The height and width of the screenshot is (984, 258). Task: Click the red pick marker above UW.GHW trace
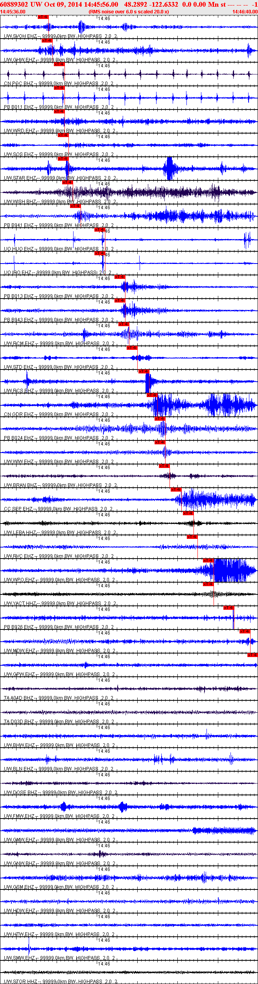click(x=47, y=41)
